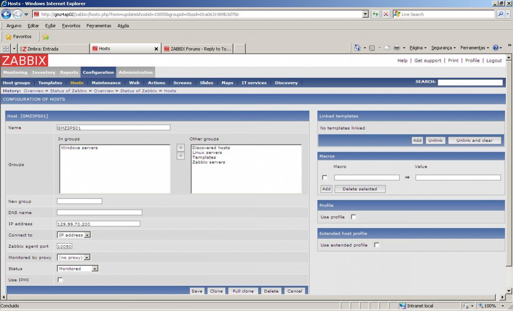Enable the Use extended profile checkbox
The width and height of the screenshot is (513, 311).
377,245
